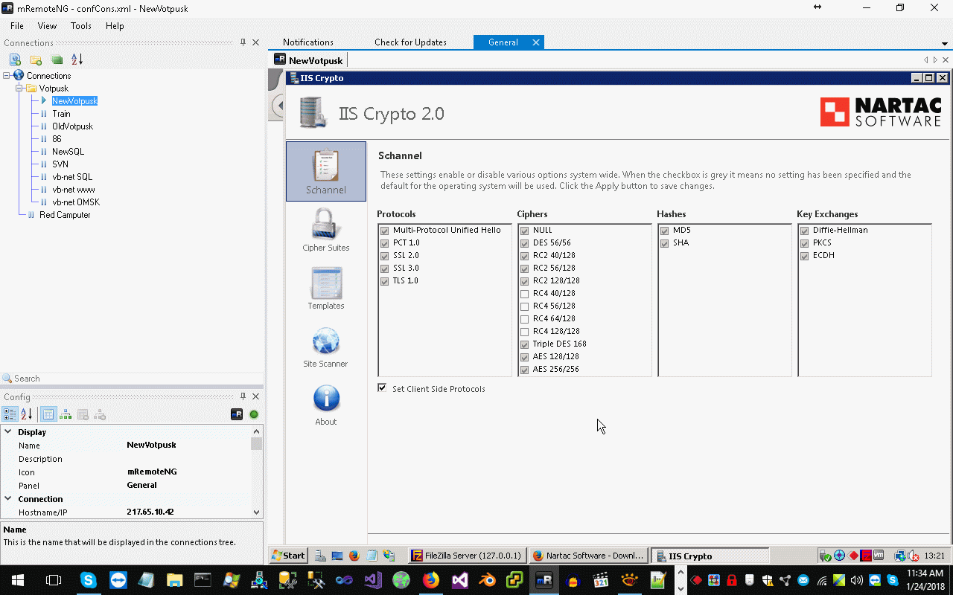Open About section in IIS Crypto
Image resolution: width=953 pixels, height=595 pixels.
(x=326, y=405)
